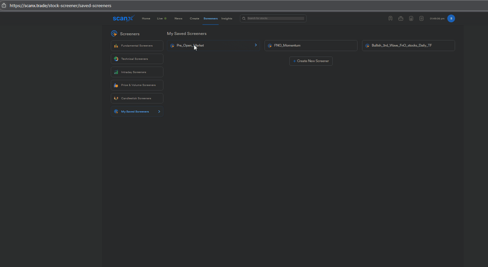
Task: Select Fundamental Screeners label in sidebar
Action: coord(137,46)
